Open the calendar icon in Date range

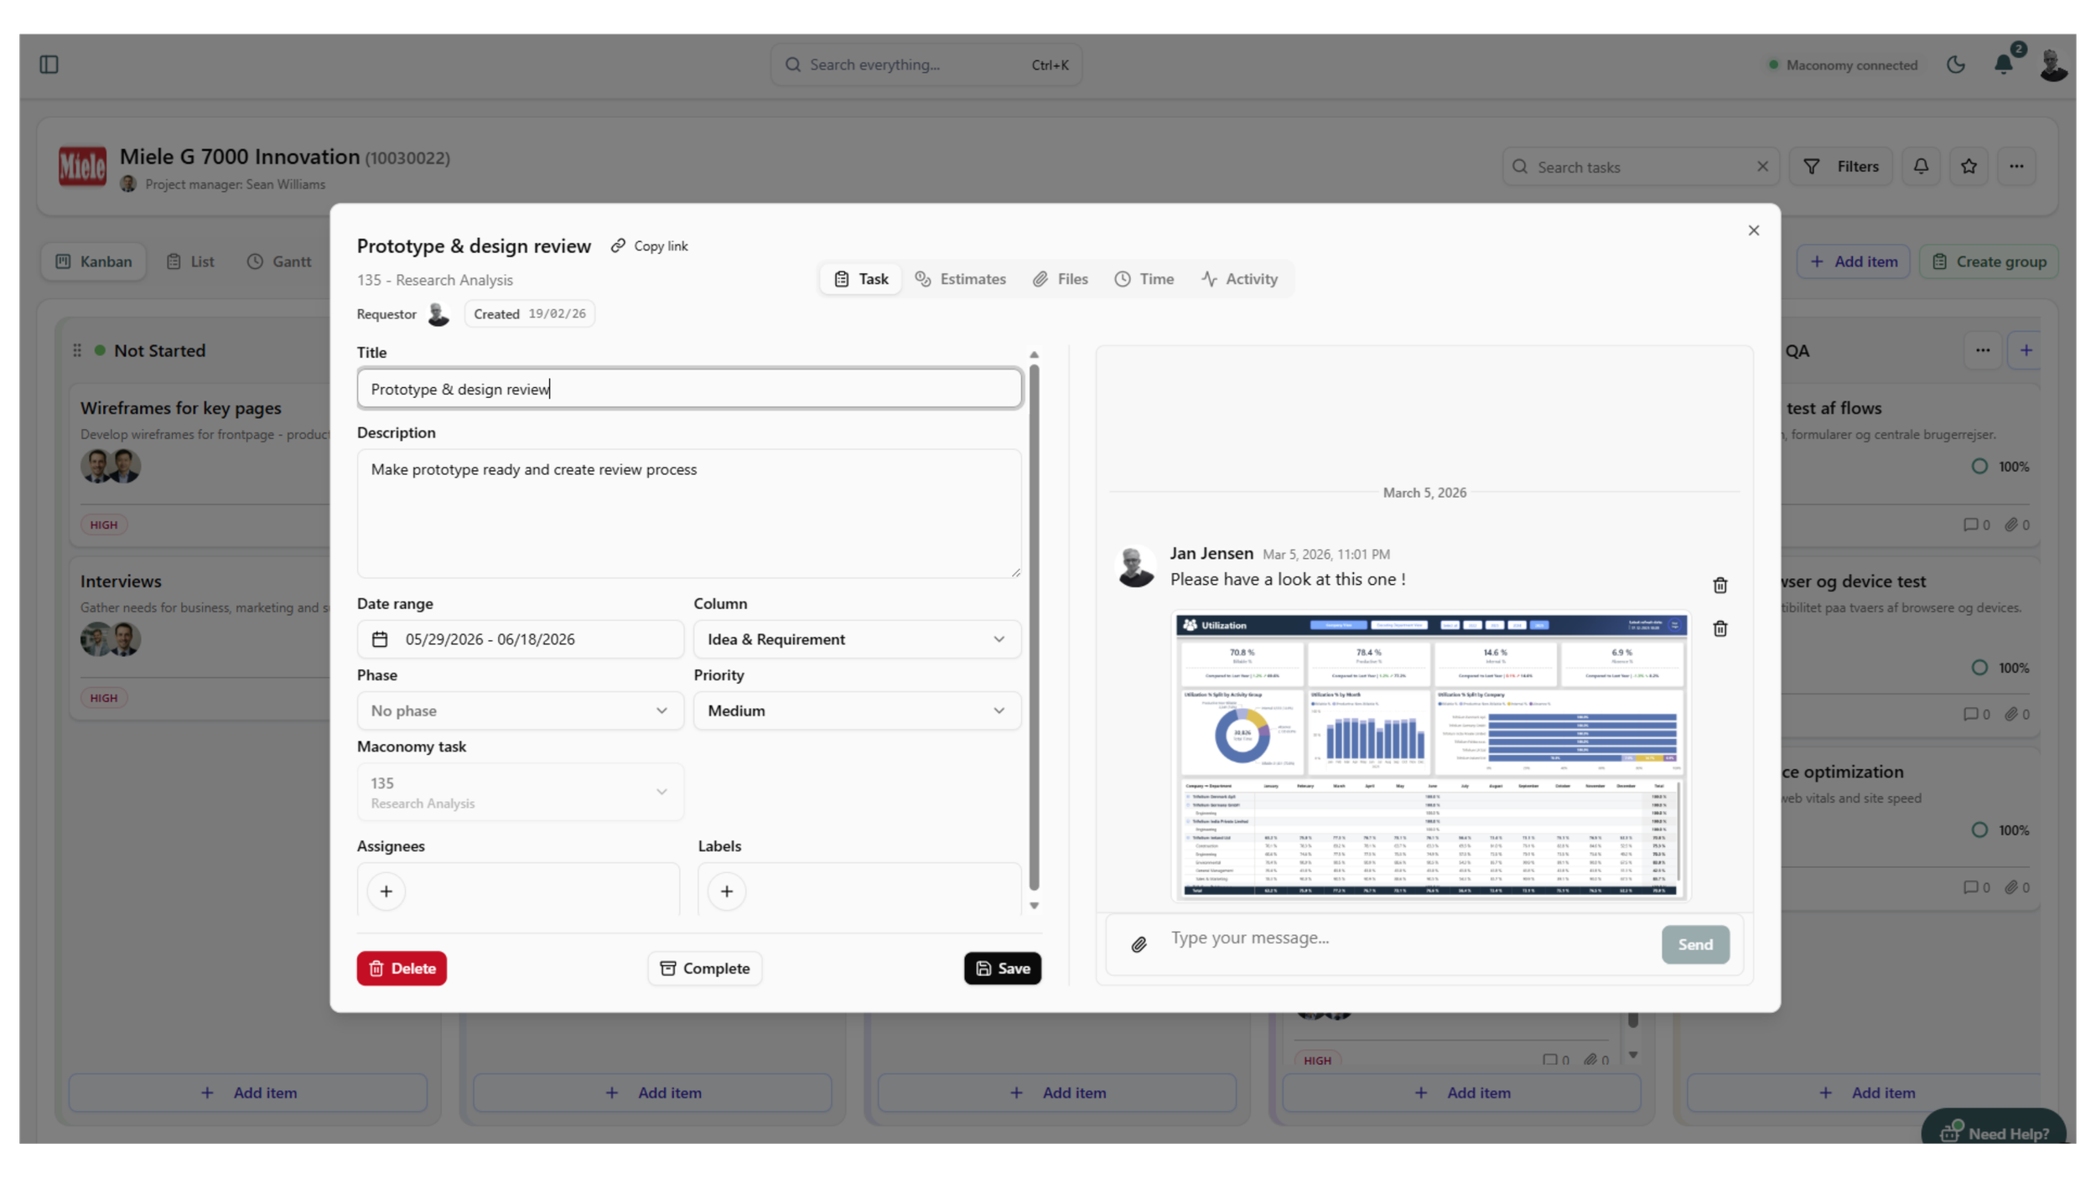380,639
